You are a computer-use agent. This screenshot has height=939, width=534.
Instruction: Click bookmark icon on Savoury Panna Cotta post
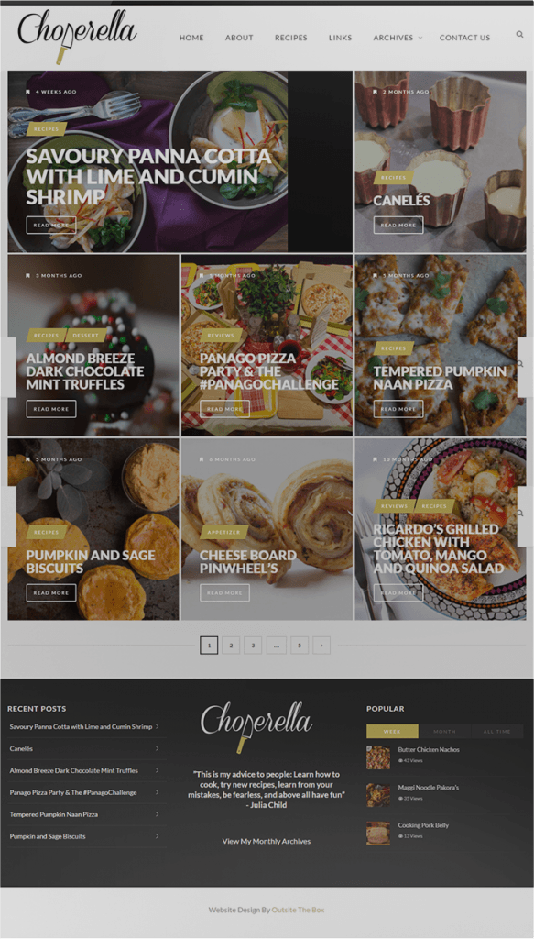pos(27,92)
